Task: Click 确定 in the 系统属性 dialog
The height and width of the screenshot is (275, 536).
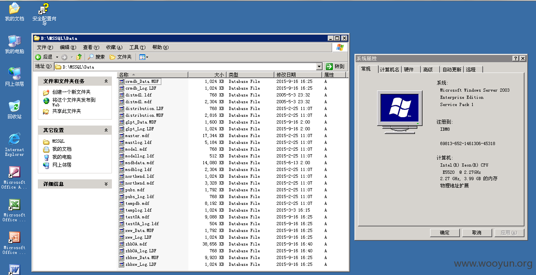Action: [445, 233]
